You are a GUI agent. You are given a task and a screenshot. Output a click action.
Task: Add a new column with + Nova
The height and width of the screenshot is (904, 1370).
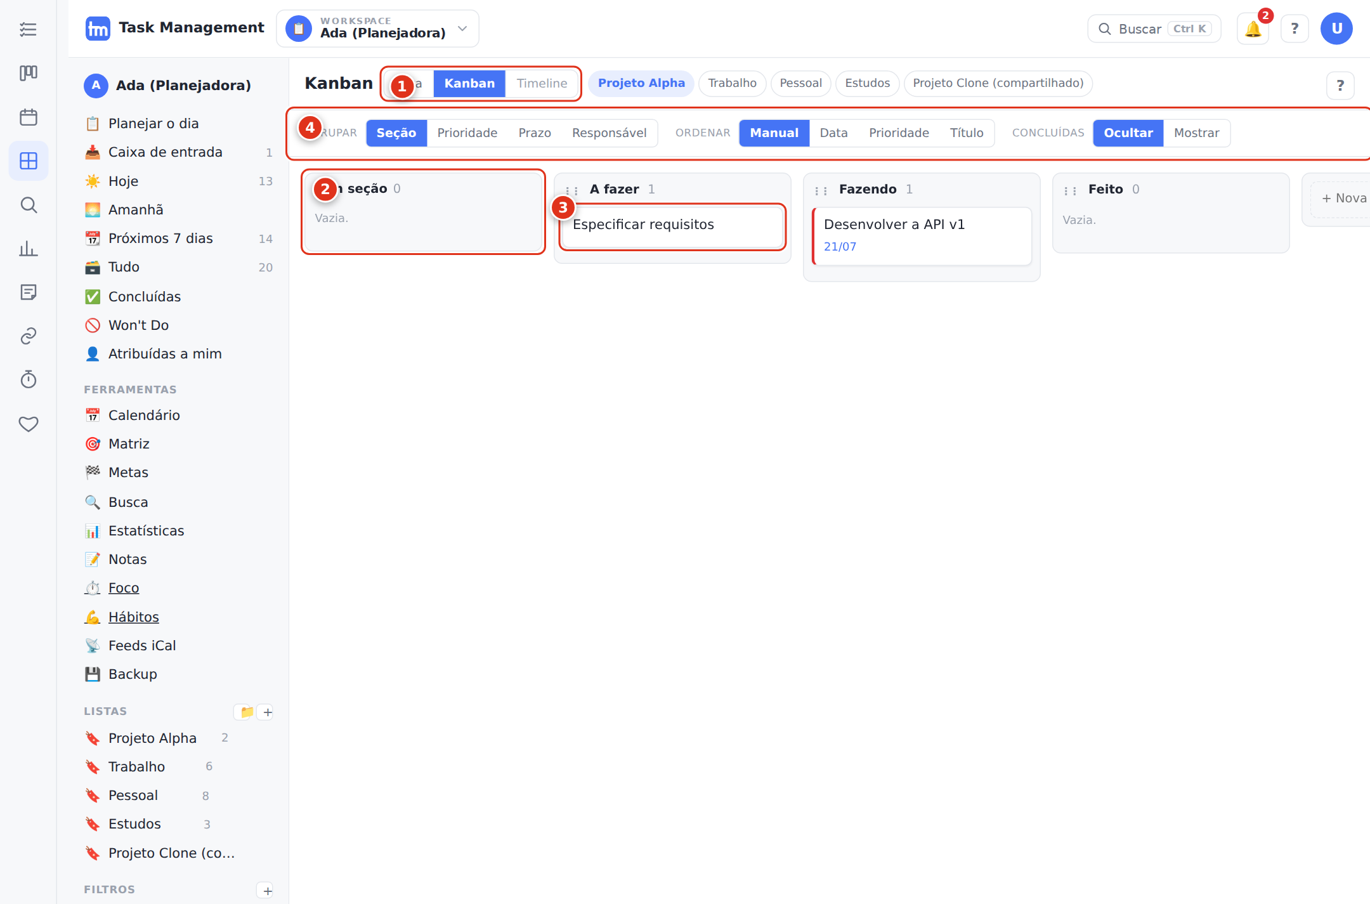coord(1340,199)
